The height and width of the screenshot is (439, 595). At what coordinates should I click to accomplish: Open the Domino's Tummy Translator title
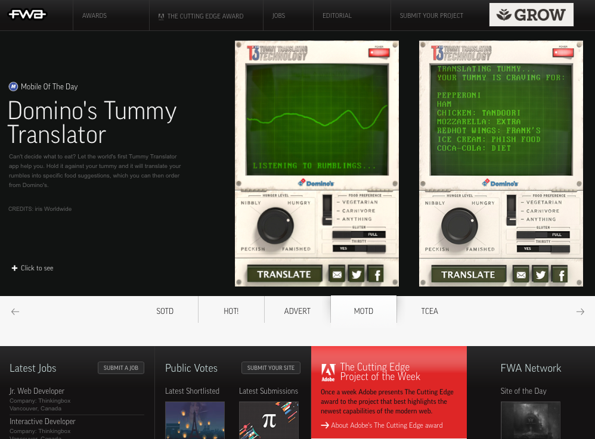click(92, 123)
